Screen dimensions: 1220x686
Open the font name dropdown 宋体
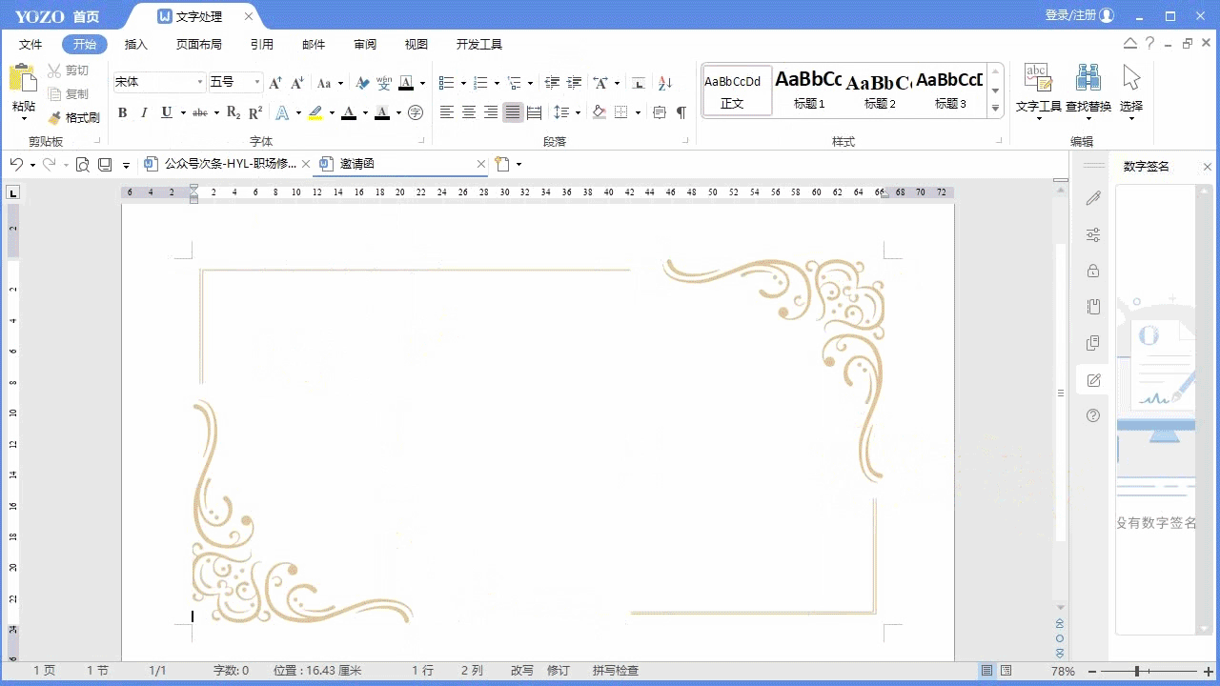point(200,83)
